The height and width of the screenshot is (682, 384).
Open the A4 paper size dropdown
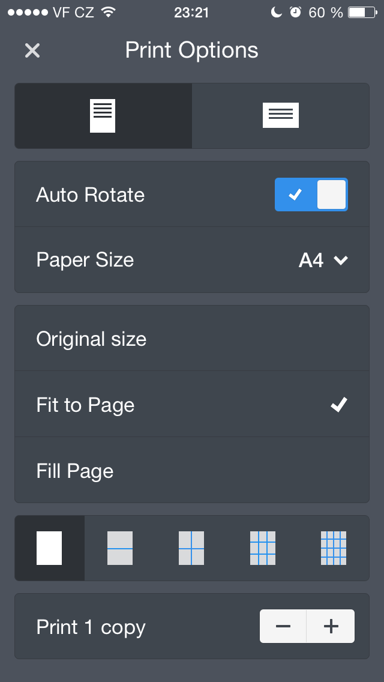(311, 260)
